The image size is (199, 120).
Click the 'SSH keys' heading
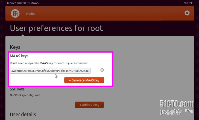tap(17, 89)
